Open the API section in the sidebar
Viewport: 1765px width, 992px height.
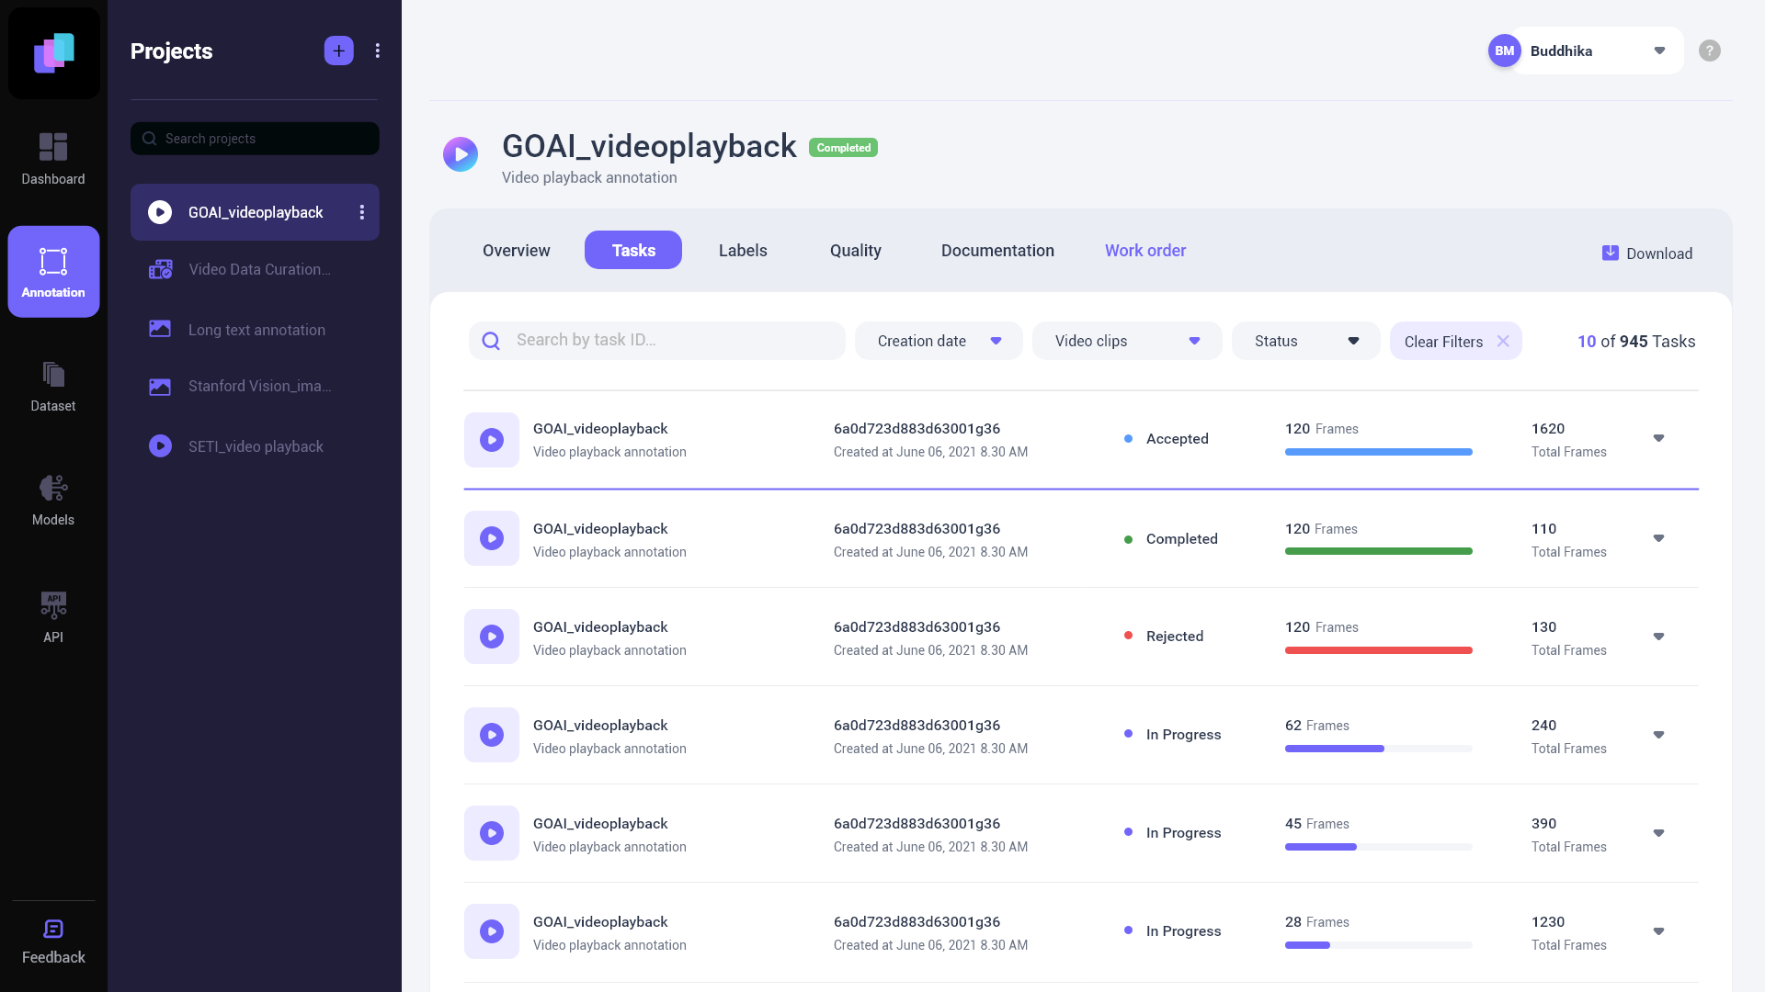pos(52,614)
